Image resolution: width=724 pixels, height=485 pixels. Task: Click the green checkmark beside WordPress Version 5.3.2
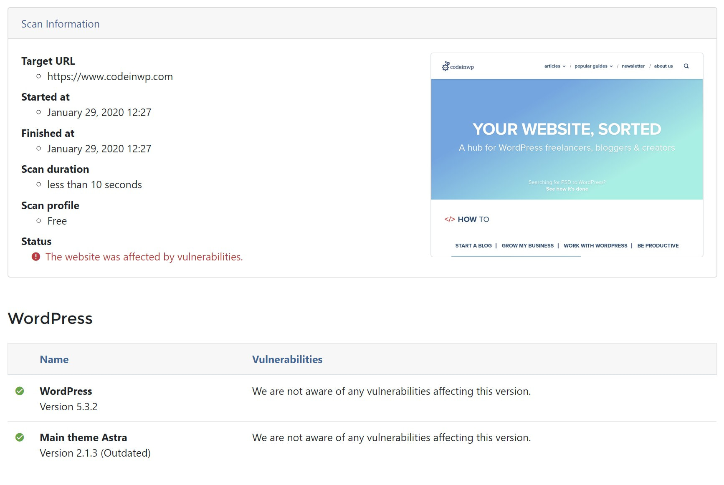click(20, 391)
